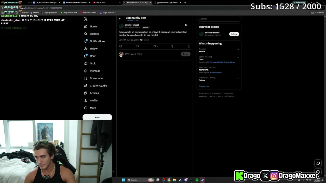Open File Explorer from the taskbar

(174, 180)
